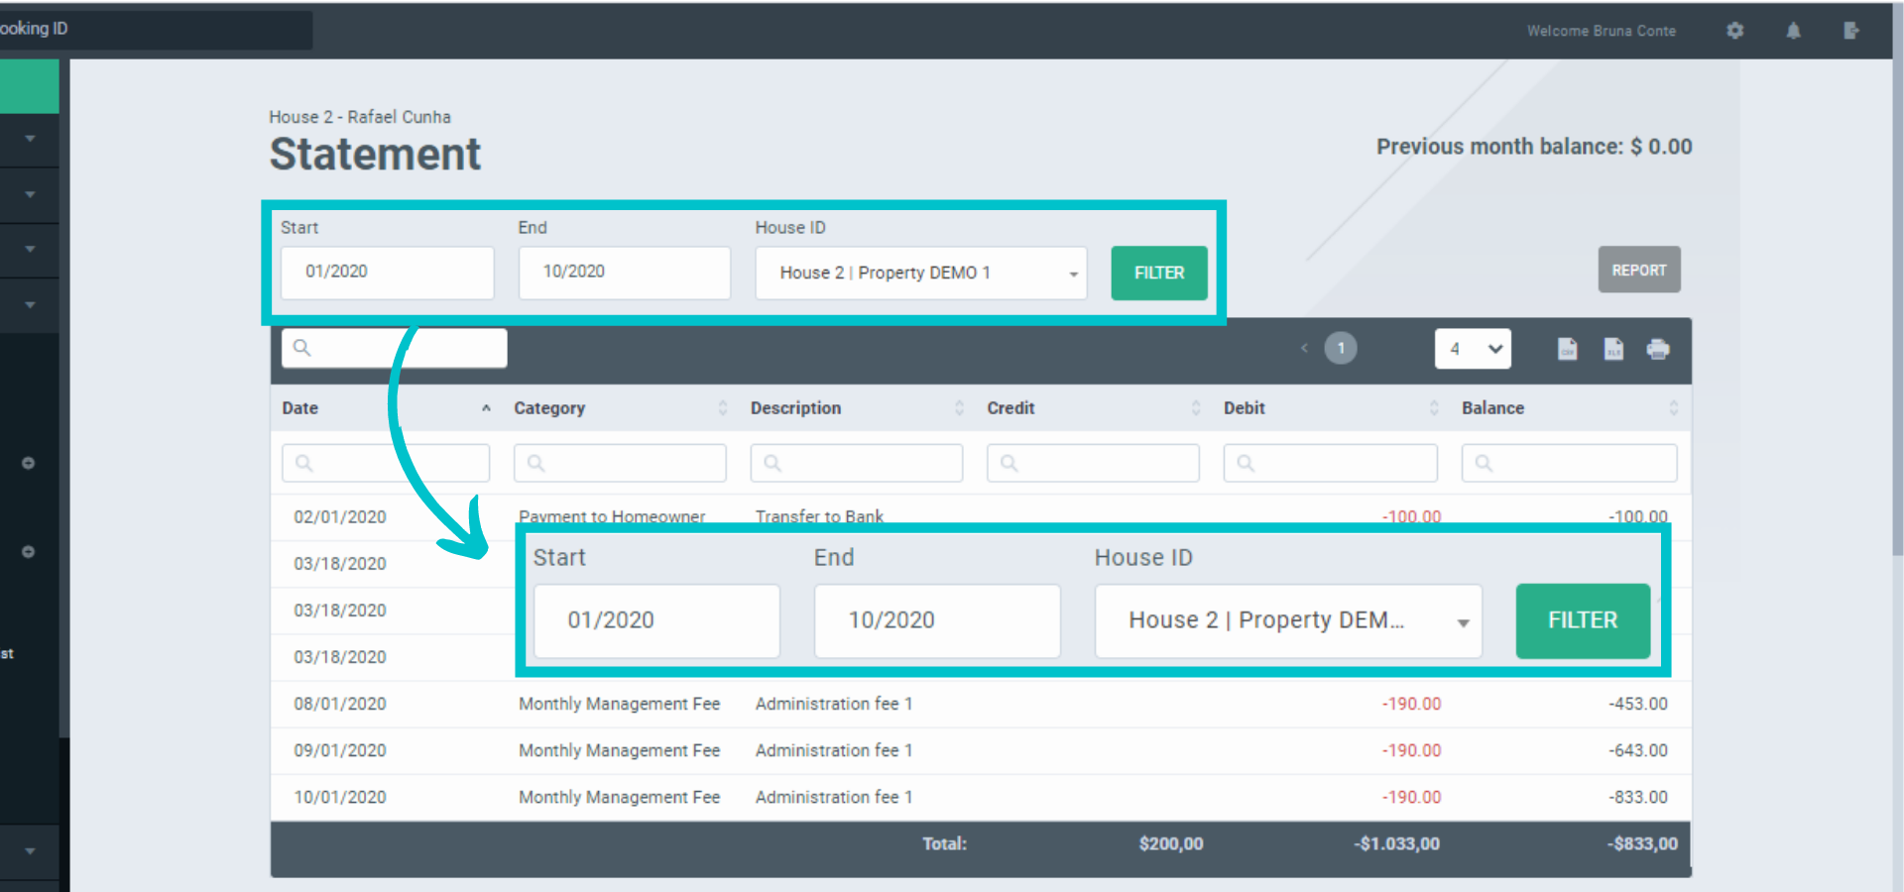
Task: Click the Start date field in top filter
Action: (x=387, y=273)
